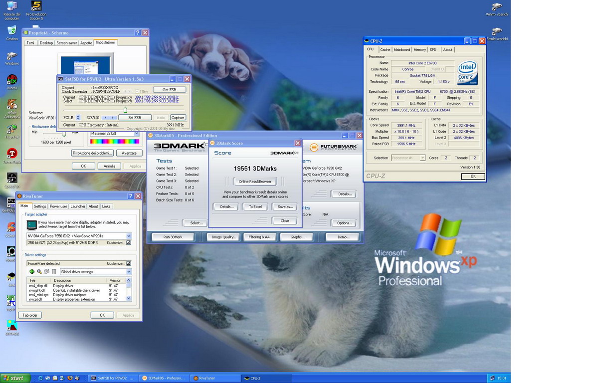
Task: Click the Capture button in SetFSB
Action: pyautogui.click(x=178, y=118)
